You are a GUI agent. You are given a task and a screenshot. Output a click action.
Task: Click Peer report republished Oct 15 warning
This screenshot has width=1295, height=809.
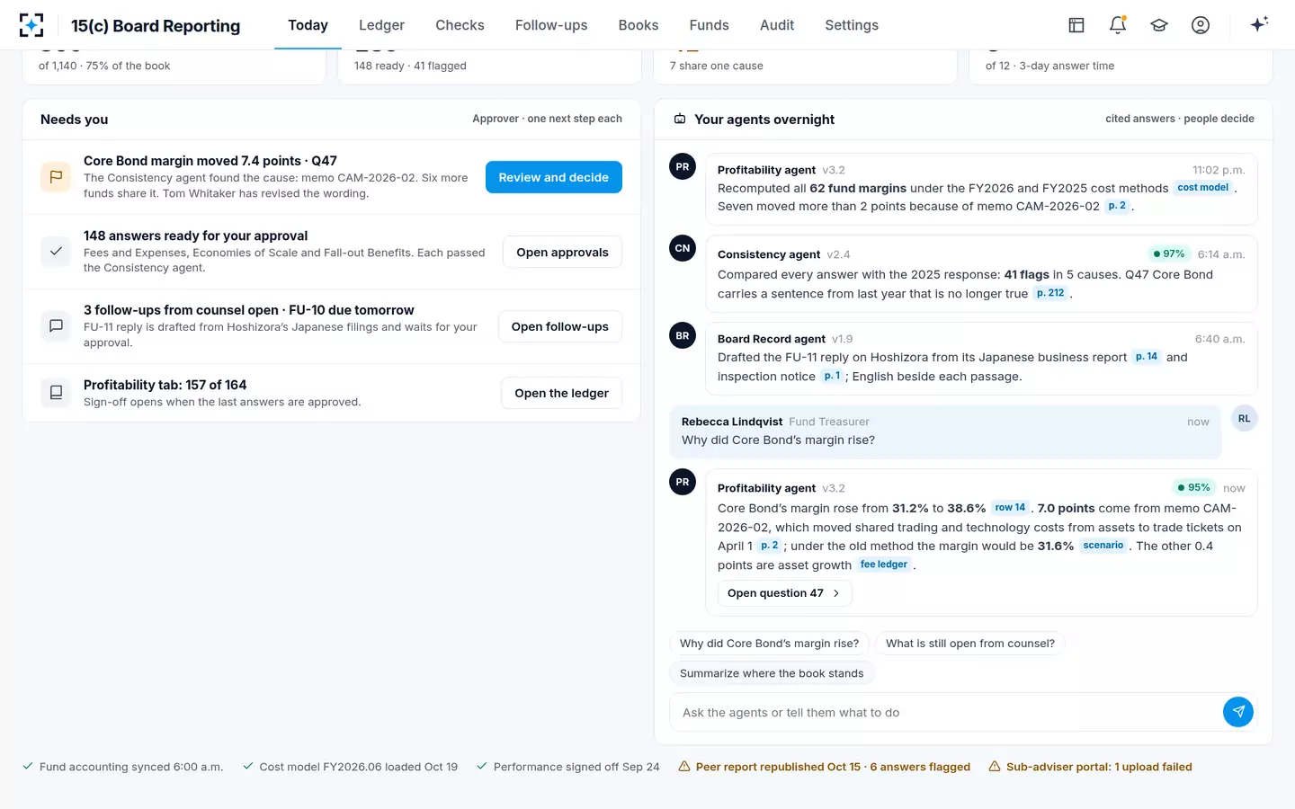pyautogui.click(x=824, y=767)
